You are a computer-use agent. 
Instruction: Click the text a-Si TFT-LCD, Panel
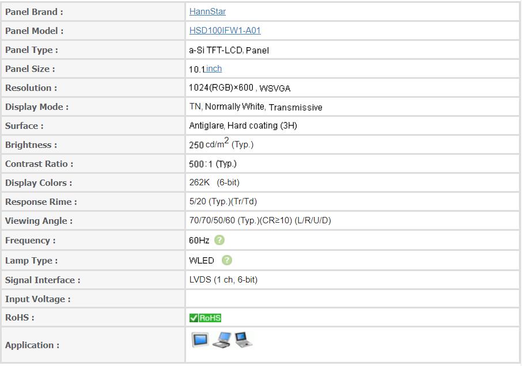tap(229, 50)
